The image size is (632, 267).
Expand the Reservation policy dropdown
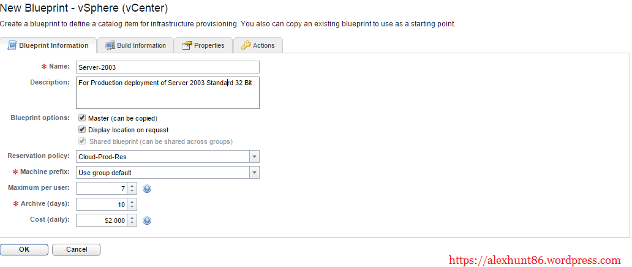click(254, 157)
